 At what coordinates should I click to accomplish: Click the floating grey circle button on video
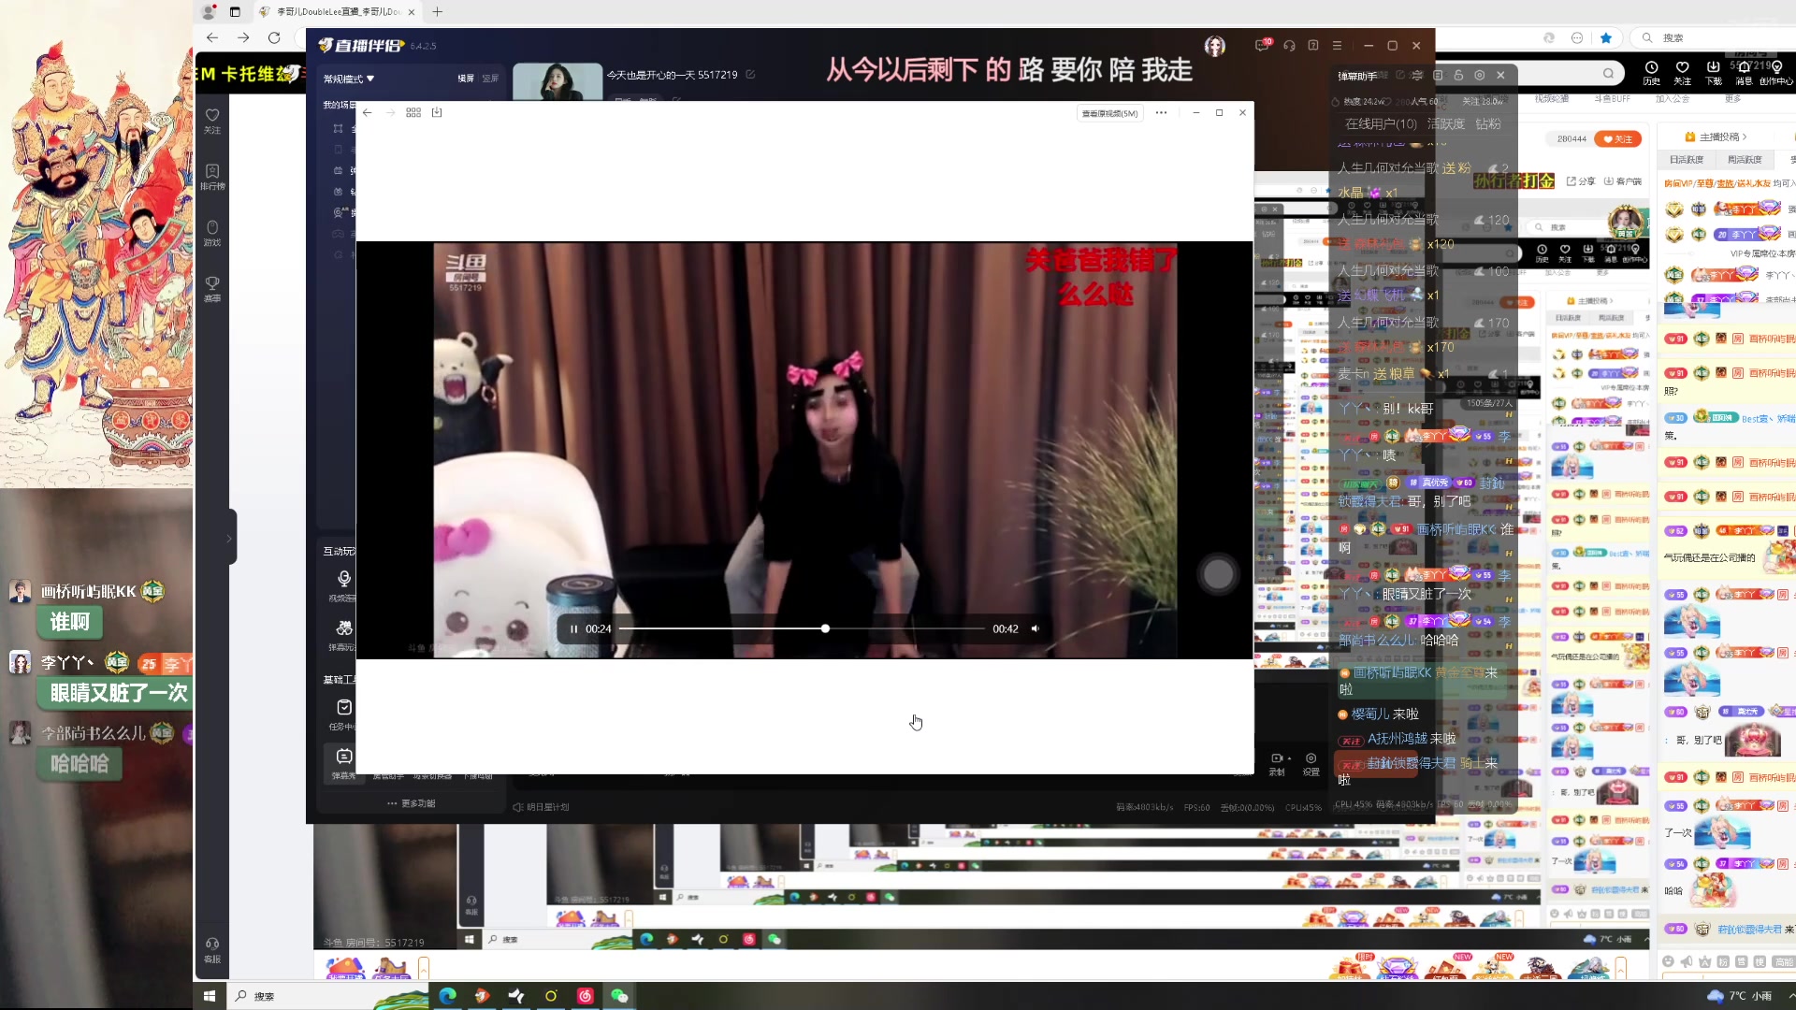tap(1218, 574)
